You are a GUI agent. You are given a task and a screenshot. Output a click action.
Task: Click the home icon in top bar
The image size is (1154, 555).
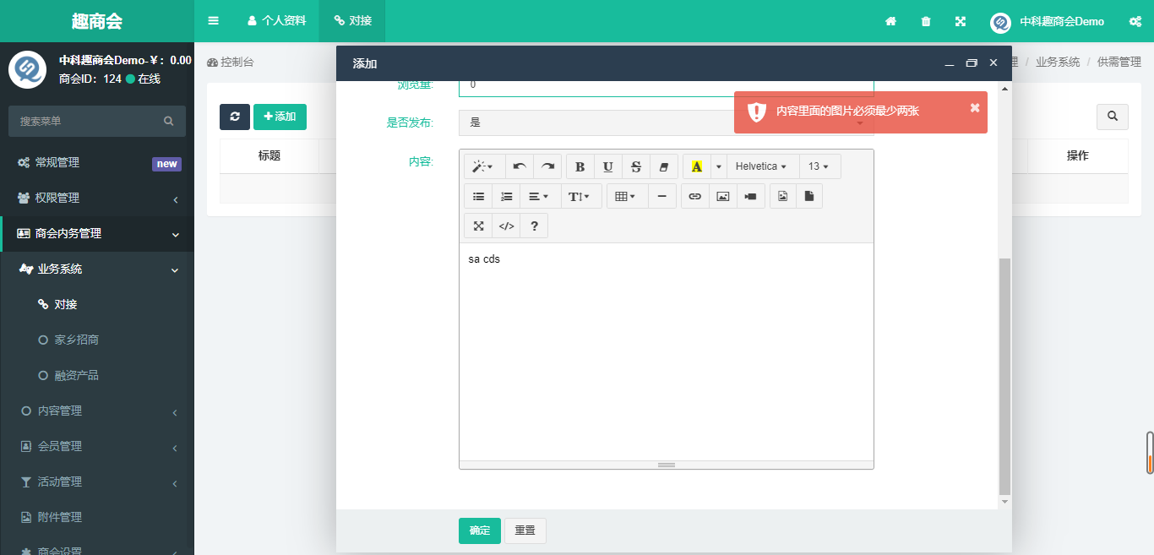[x=890, y=21]
